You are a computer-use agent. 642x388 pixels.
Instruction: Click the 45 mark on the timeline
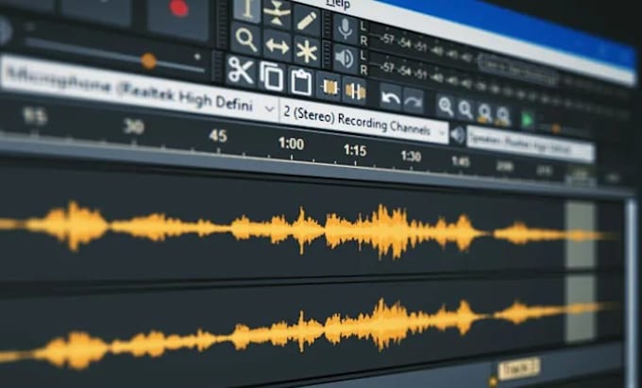pyautogui.click(x=218, y=136)
